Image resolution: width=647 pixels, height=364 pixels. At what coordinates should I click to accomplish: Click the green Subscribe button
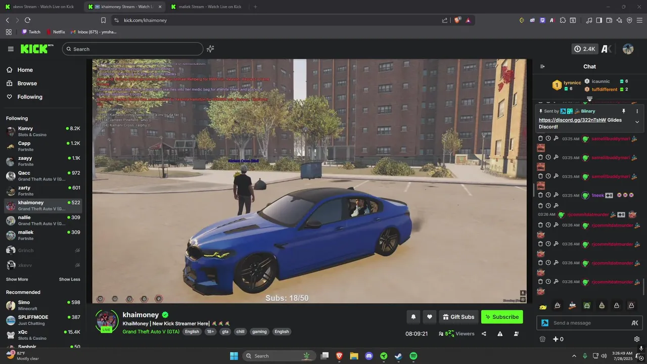[502, 317]
